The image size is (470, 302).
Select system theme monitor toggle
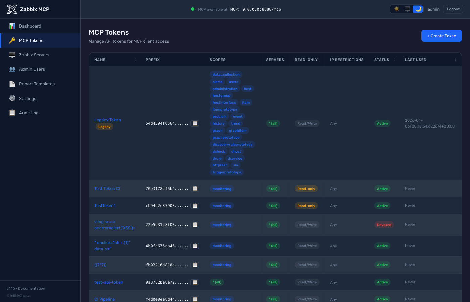coord(407,9)
